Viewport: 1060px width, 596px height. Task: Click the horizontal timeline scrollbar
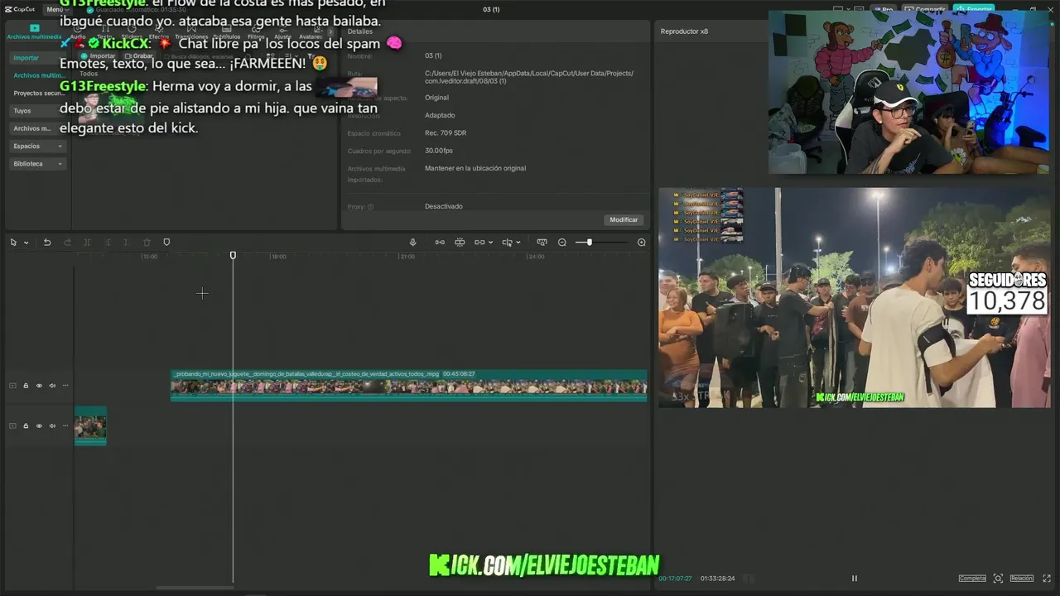[x=195, y=588]
